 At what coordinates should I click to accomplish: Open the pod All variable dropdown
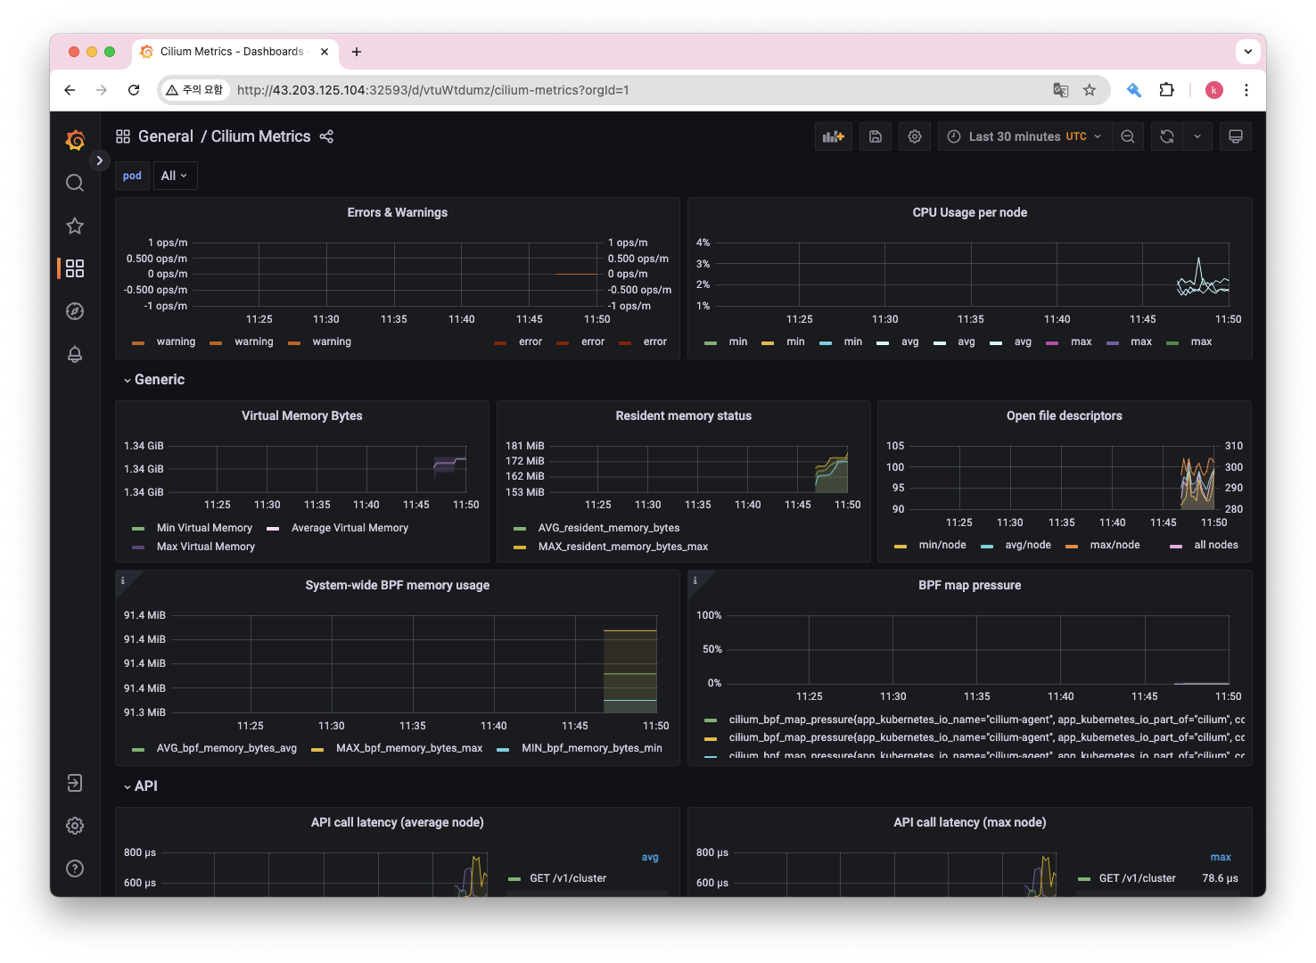[175, 176]
